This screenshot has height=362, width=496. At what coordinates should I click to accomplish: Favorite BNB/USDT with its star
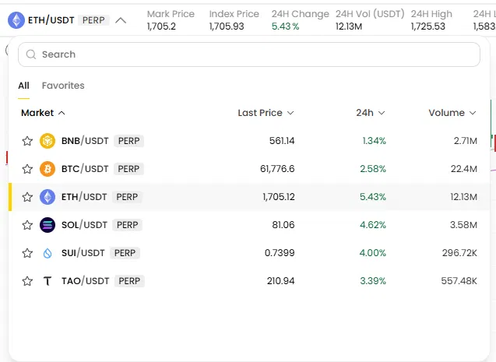click(x=27, y=141)
